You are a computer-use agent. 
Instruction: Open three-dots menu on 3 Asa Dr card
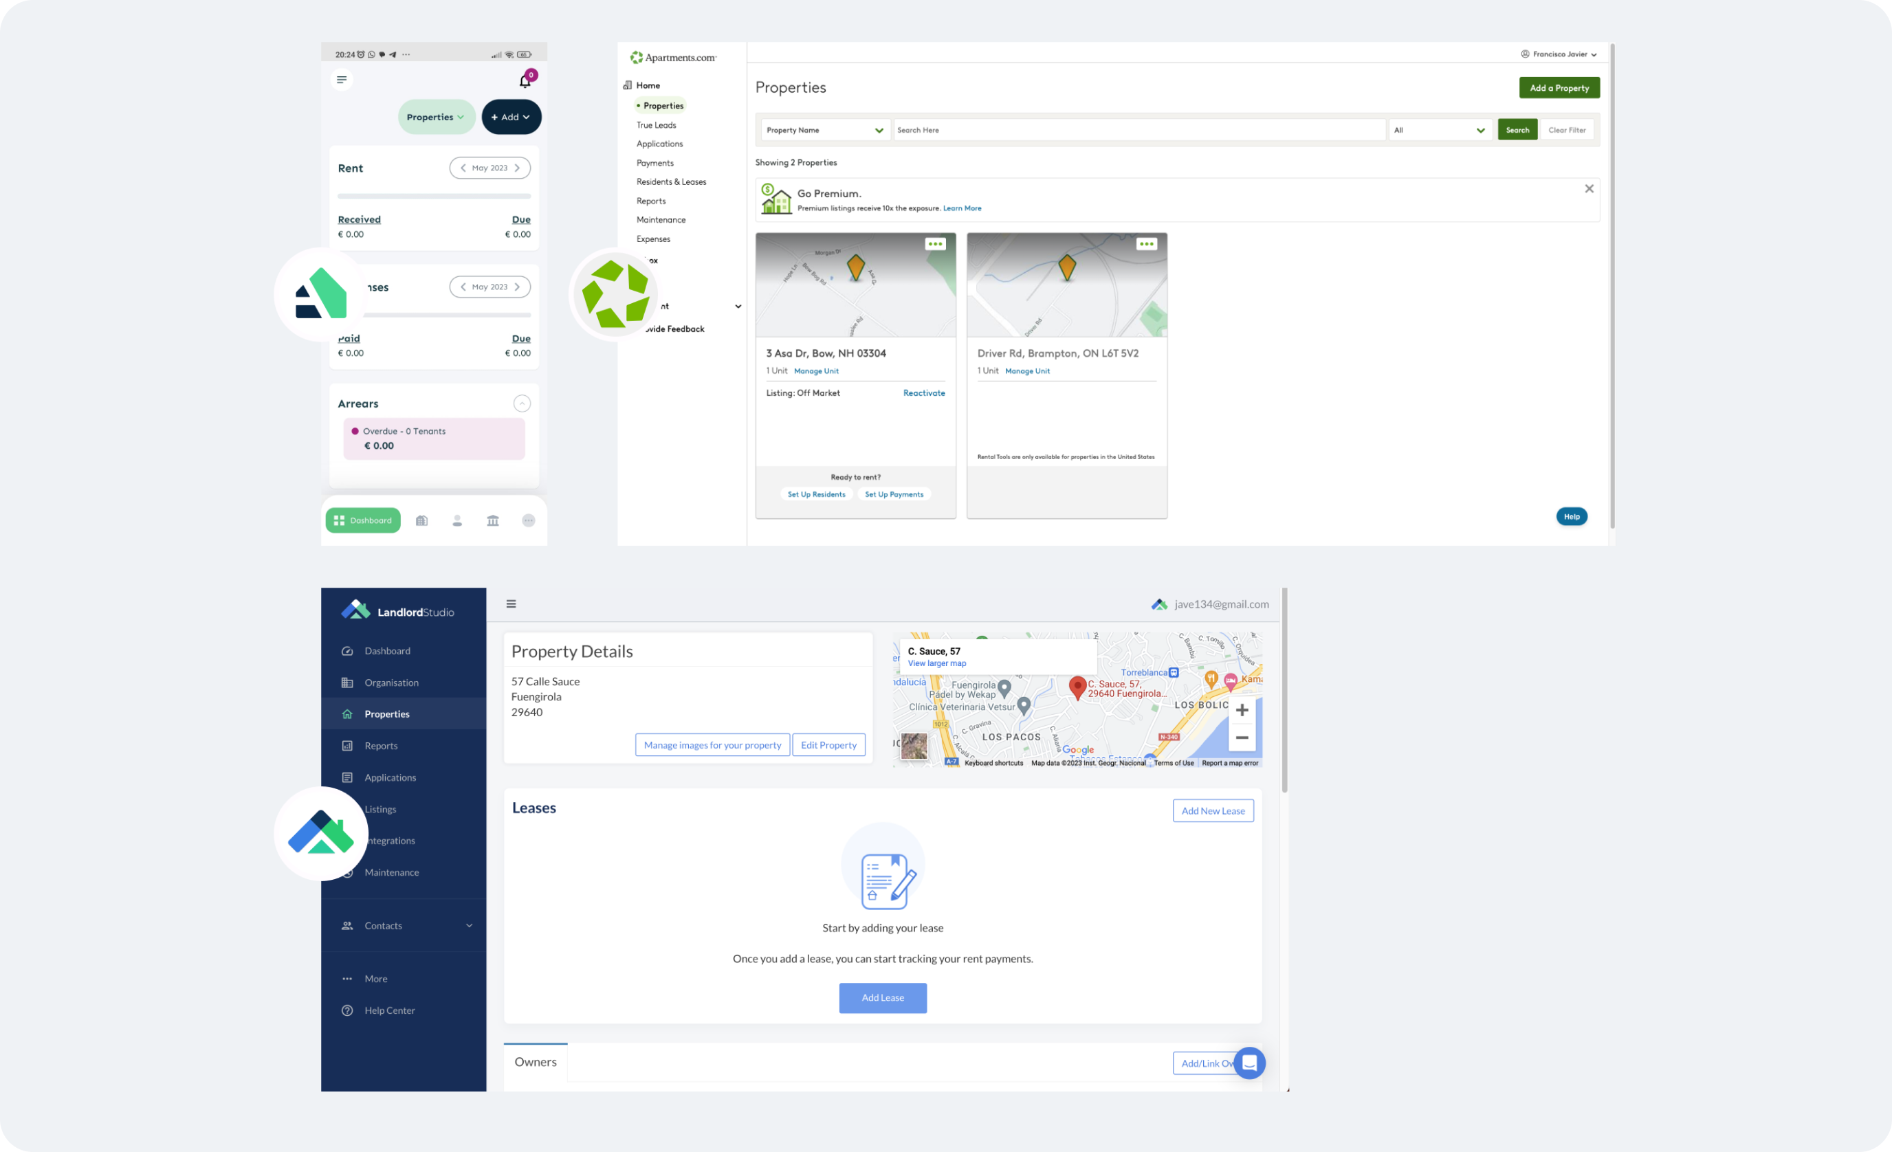934,244
